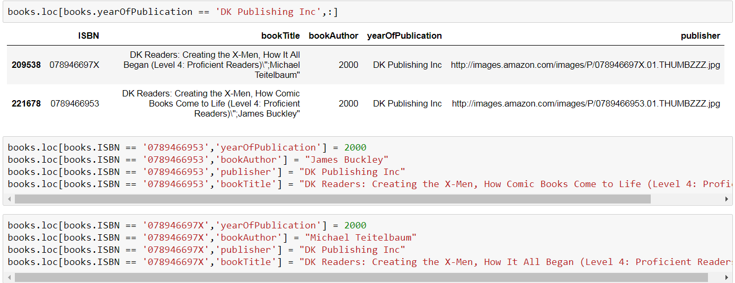Click ISBN cell 0789466953 in table

click(75, 103)
